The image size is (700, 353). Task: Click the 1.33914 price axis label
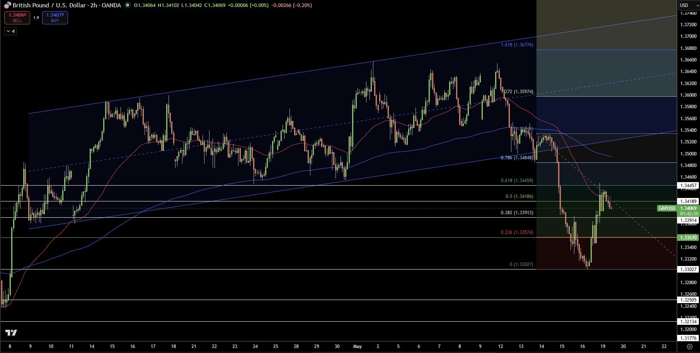point(688,220)
